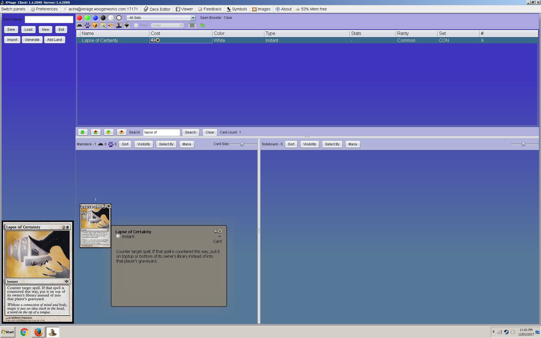Screen dimensions: 541x338
Task: Open Maindeck Select By options
Action: [166, 144]
